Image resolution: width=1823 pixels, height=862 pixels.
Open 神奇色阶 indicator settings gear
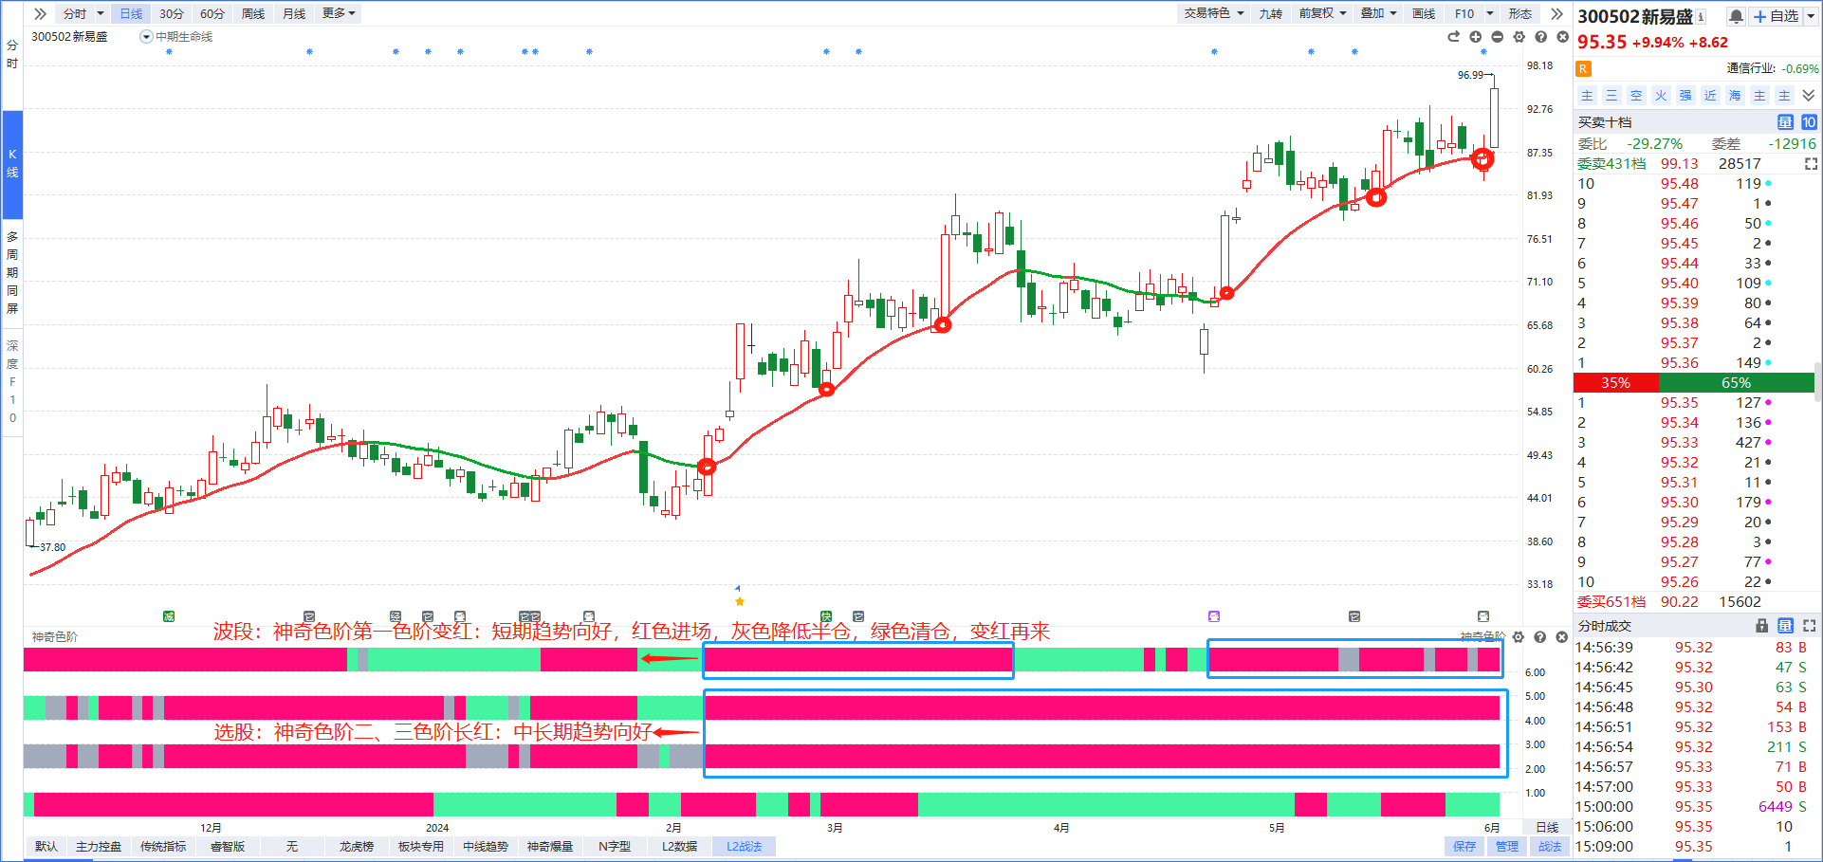coord(1519,637)
